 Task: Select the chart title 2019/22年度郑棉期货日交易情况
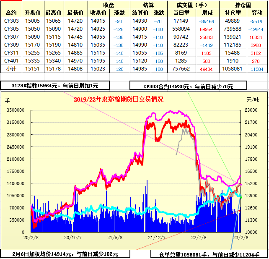(119, 99)
